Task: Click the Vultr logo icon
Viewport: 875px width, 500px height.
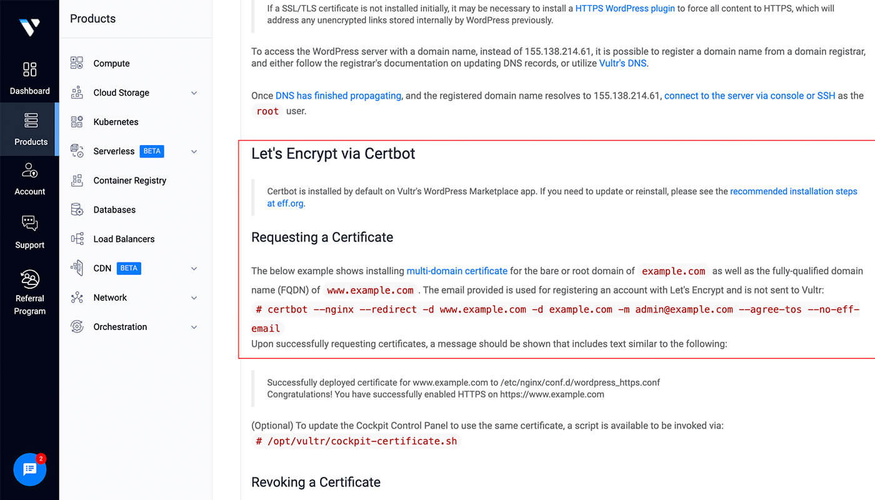Action: click(x=29, y=27)
